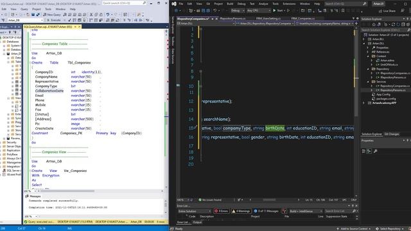Viewport: 411px width, 231px height.
Task: Click Visual Studio search box
Action: (345, 4)
